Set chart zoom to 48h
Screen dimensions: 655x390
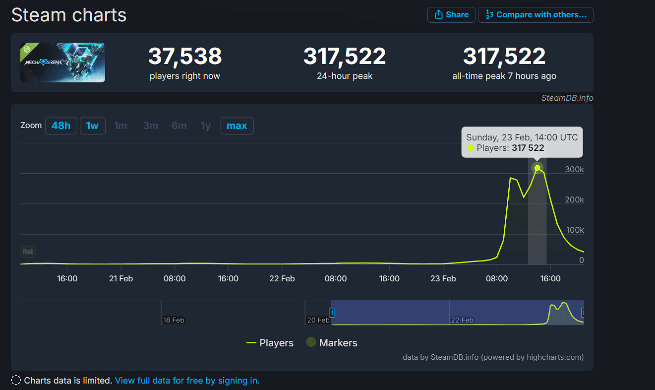[61, 126]
